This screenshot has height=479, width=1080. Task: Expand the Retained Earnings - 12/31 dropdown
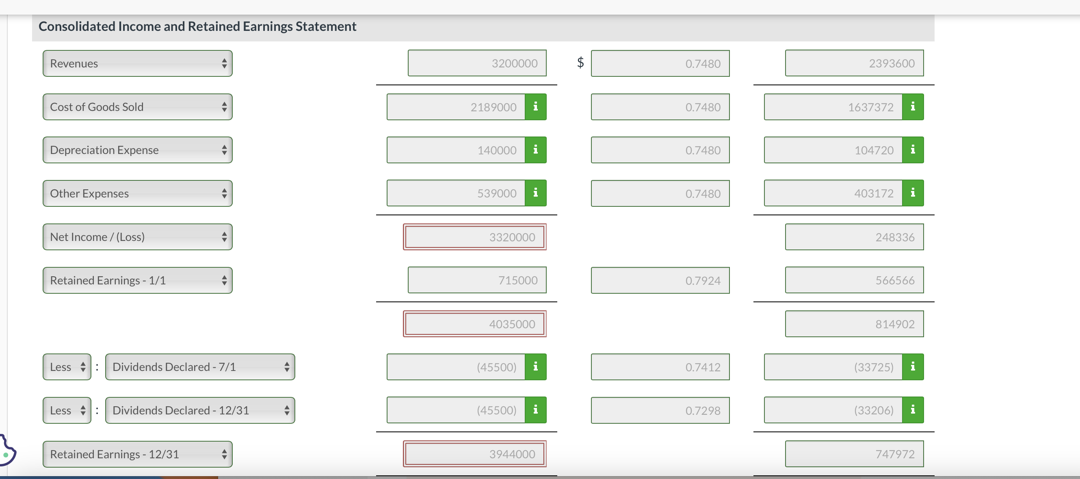click(138, 454)
